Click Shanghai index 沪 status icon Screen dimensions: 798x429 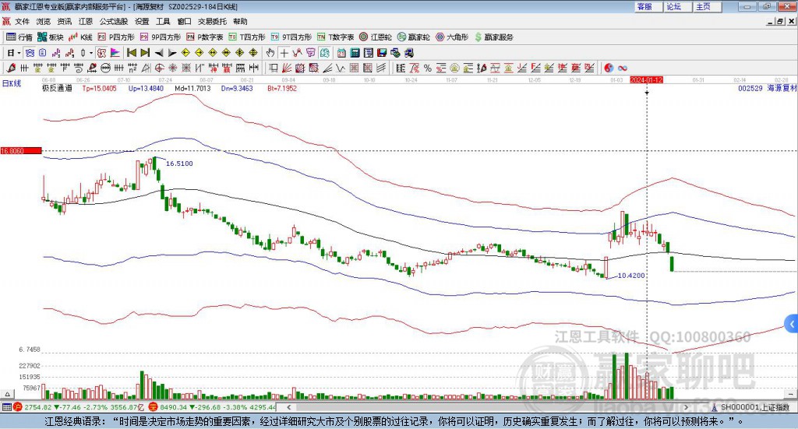17,407
